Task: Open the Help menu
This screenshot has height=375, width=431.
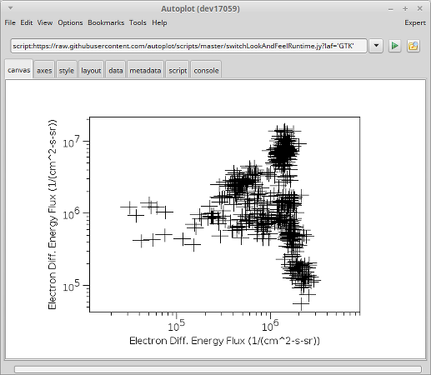Action: pos(159,22)
